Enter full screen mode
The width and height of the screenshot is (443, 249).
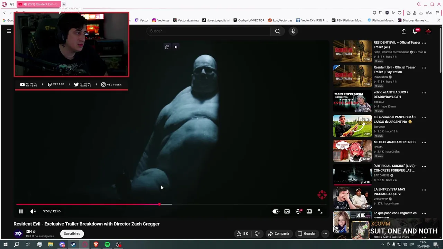tap(320, 211)
